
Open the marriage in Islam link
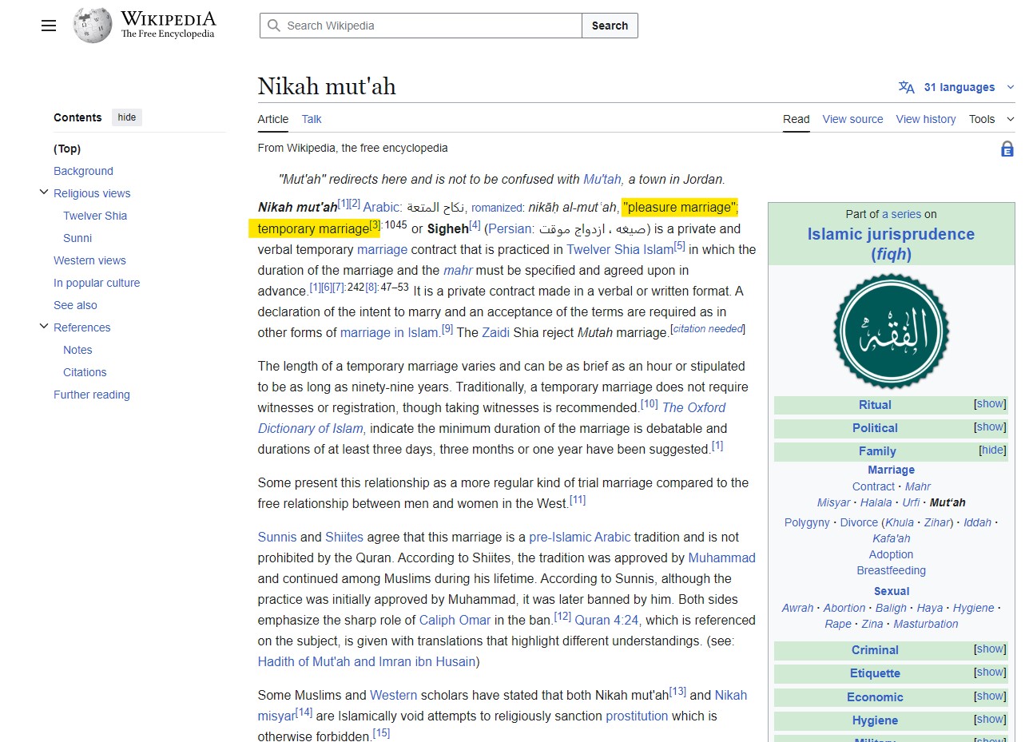pyautogui.click(x=389, y=333)
